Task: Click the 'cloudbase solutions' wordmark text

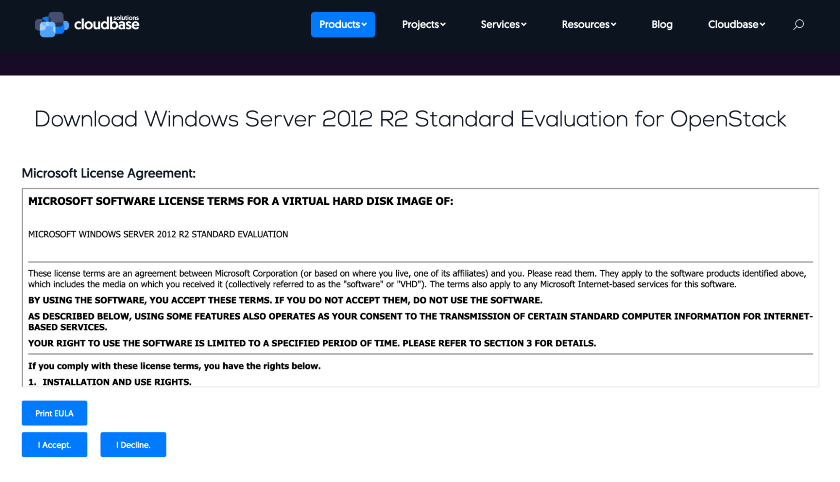Action: tap(107, 24)
